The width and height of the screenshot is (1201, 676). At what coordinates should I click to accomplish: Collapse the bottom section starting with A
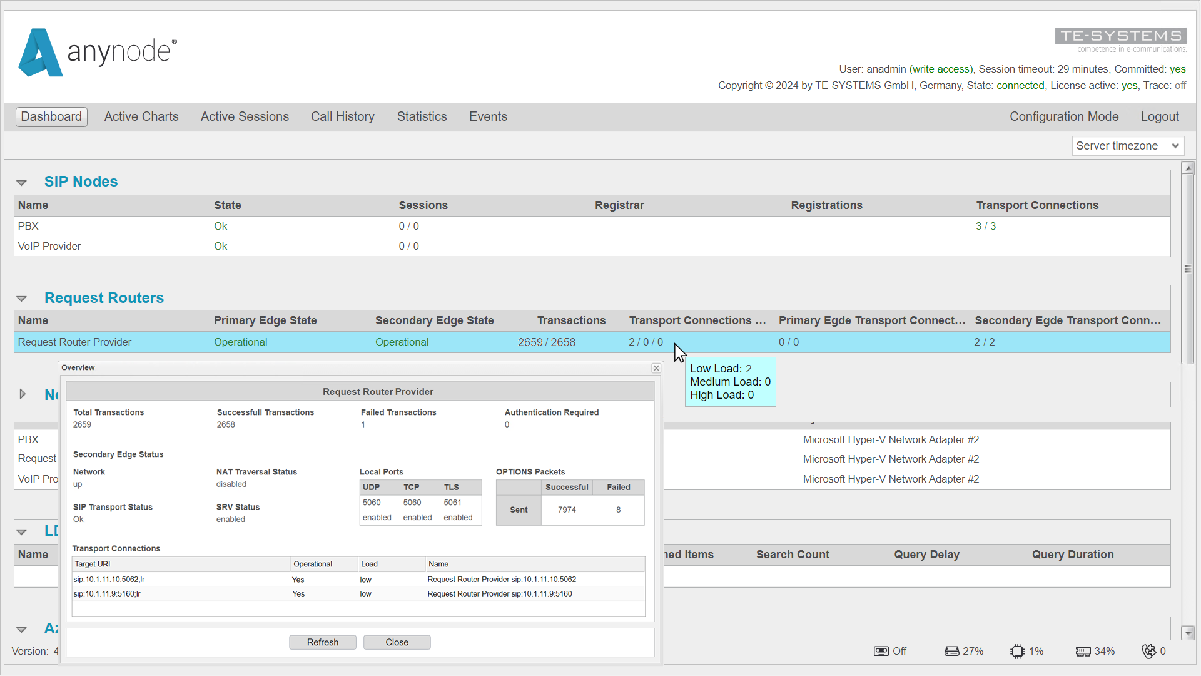pos(22,630)
